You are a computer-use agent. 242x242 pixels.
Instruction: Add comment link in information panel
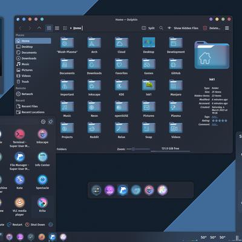click(215, 125)
